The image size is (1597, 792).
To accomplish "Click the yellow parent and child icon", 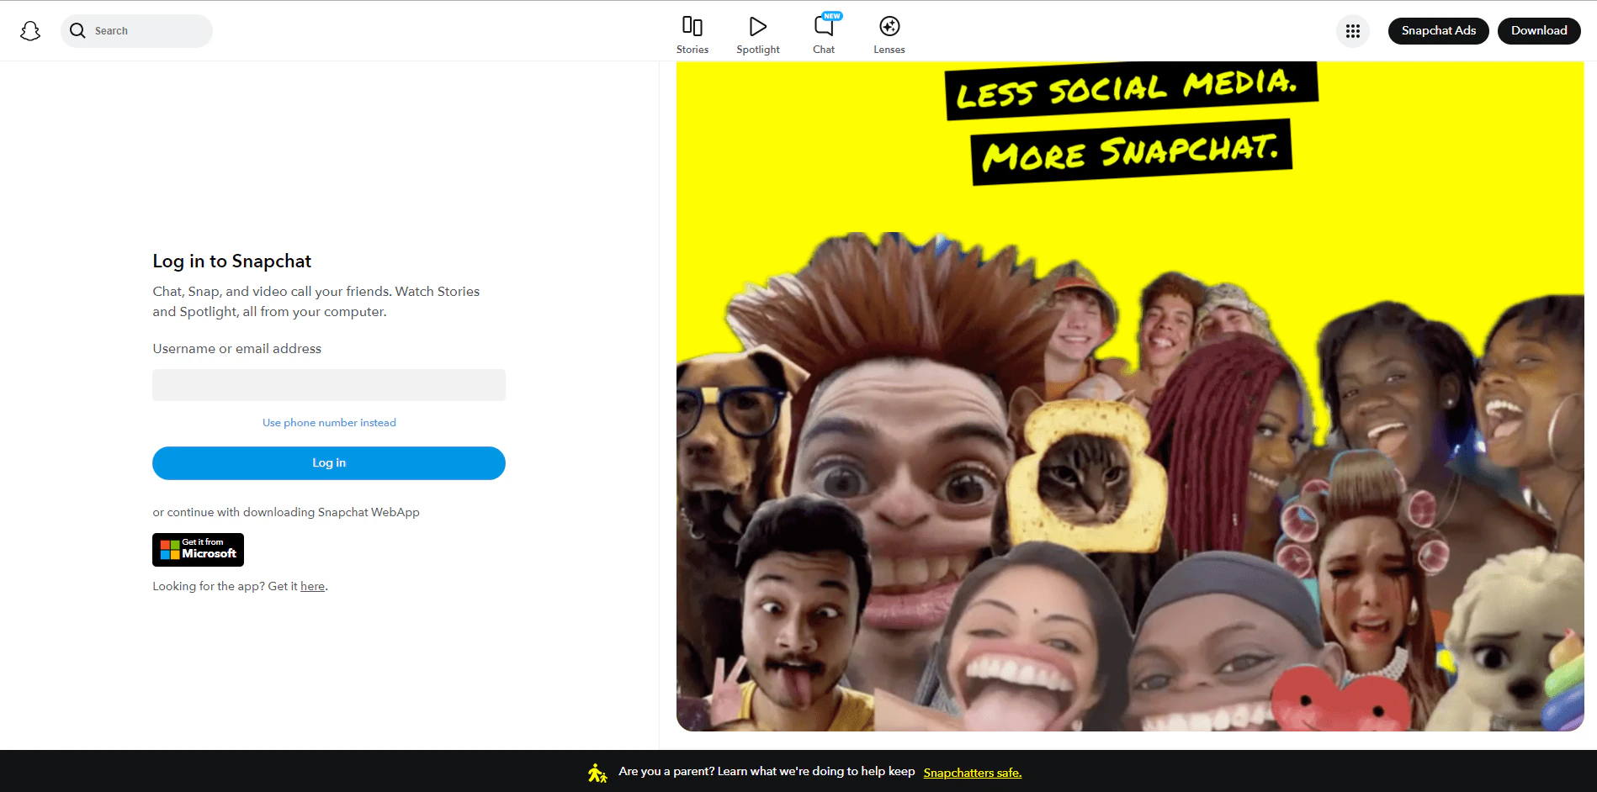I will click(x=597, y=773).
